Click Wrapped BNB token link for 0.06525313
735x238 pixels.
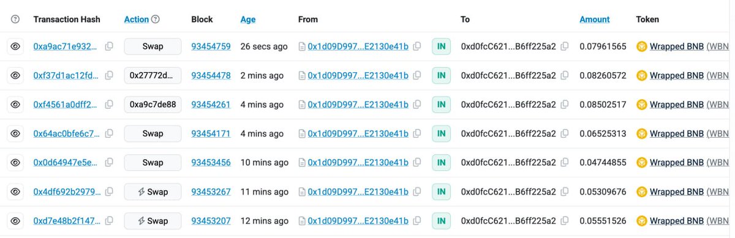(x=677, y=133)
